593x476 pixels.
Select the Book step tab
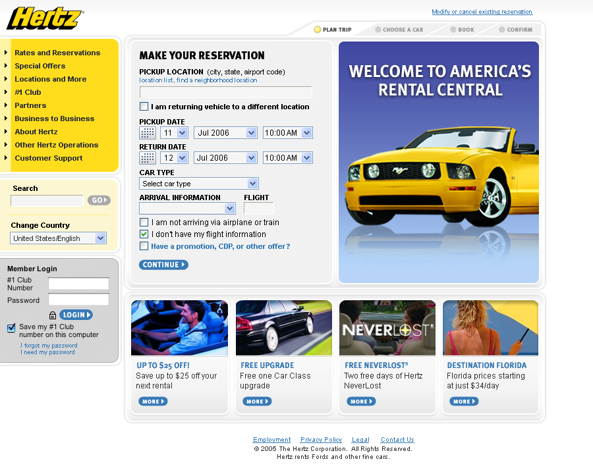tap(462, 30)
